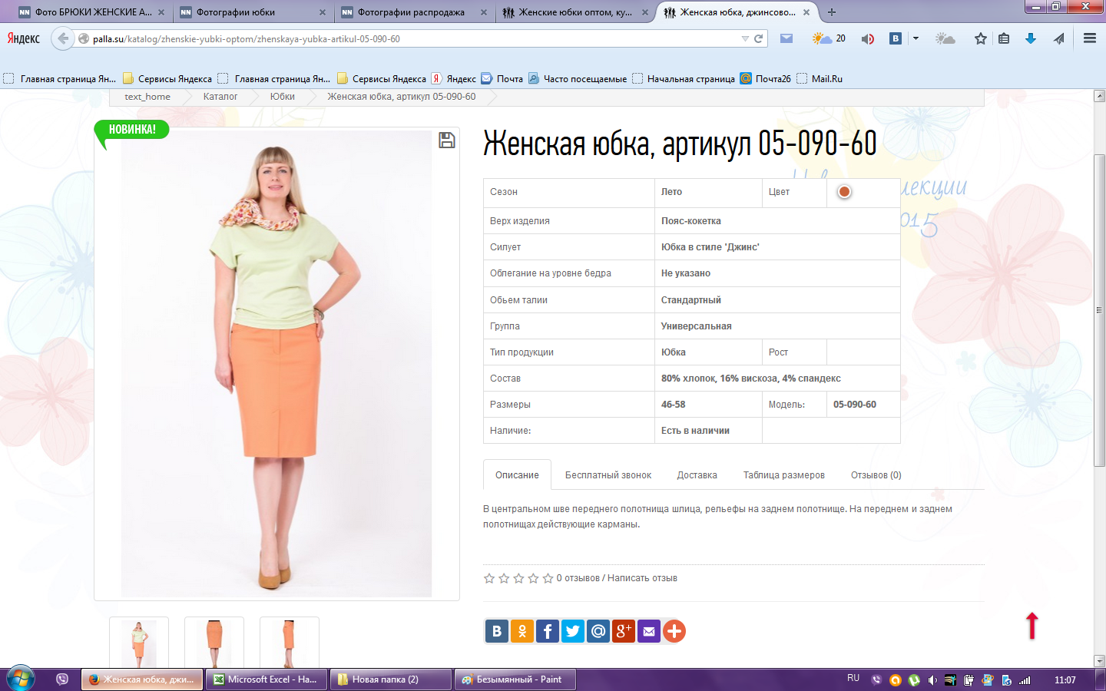Open a new browser tab
Viewport: 1106px width, 691px height.
pos(832,12)
